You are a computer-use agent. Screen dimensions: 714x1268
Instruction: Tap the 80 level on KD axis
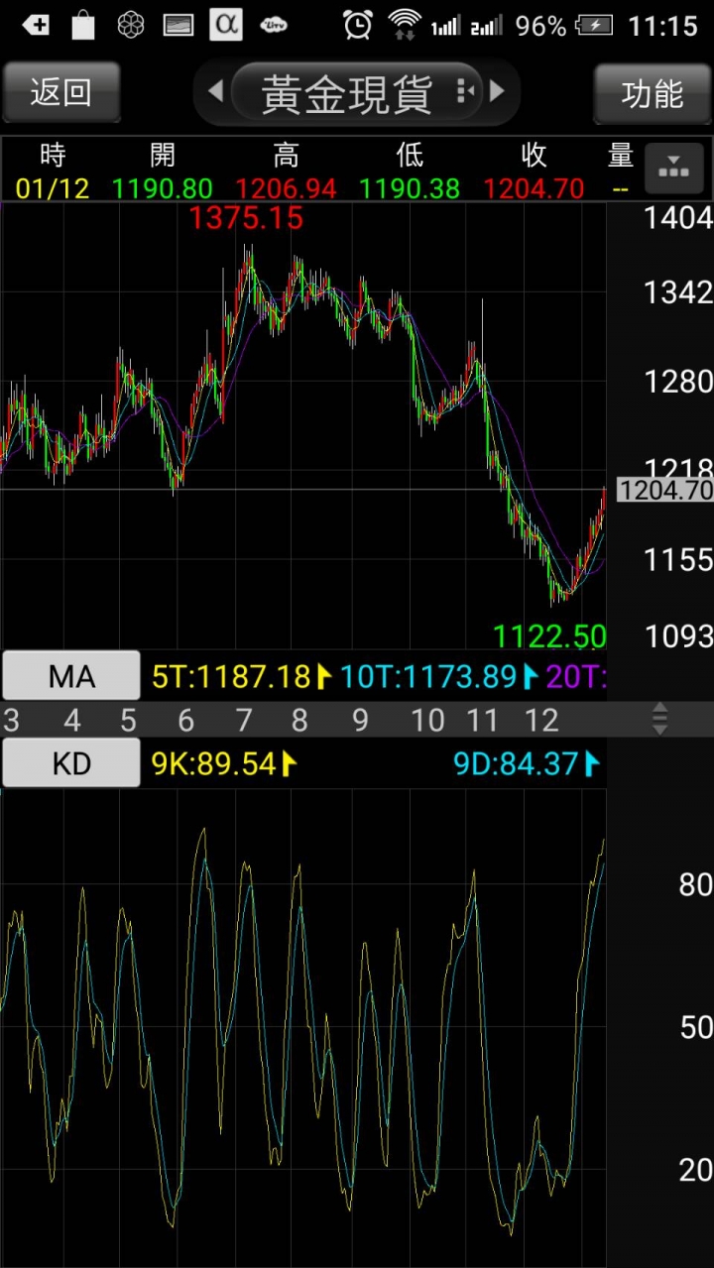[x=696, y=884]
